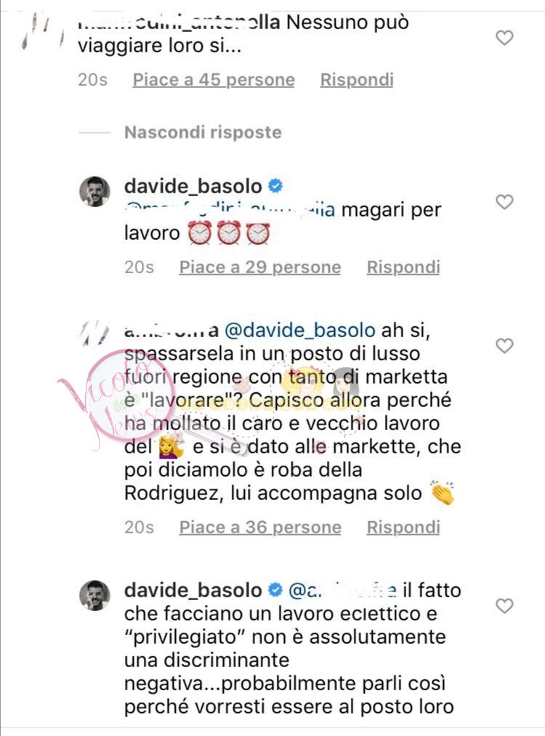
Task: Open davide_basolo's avatar on 'lavoro eclettico' reply
Action: (94, 595)
